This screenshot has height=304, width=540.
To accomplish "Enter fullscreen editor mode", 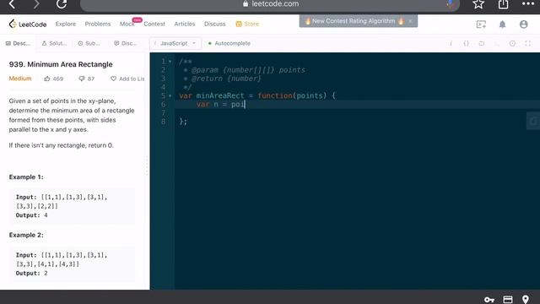I will [527, 43].
